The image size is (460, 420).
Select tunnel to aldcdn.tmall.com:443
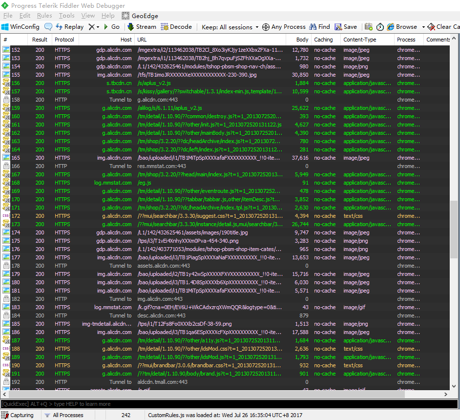(x=162, y=382)
